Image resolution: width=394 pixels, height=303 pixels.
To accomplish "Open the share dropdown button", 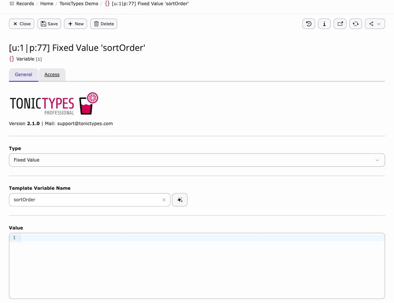I will click(375, 24).
